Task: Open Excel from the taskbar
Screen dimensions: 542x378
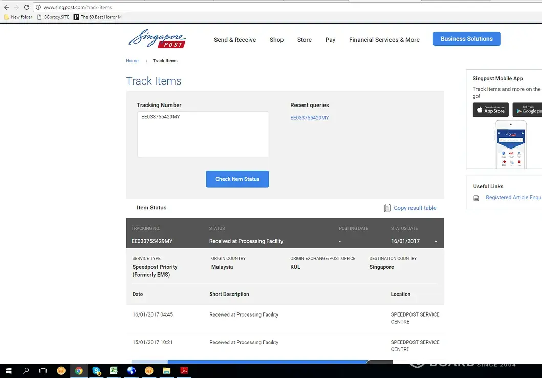Action: click(x=114, y=371)
